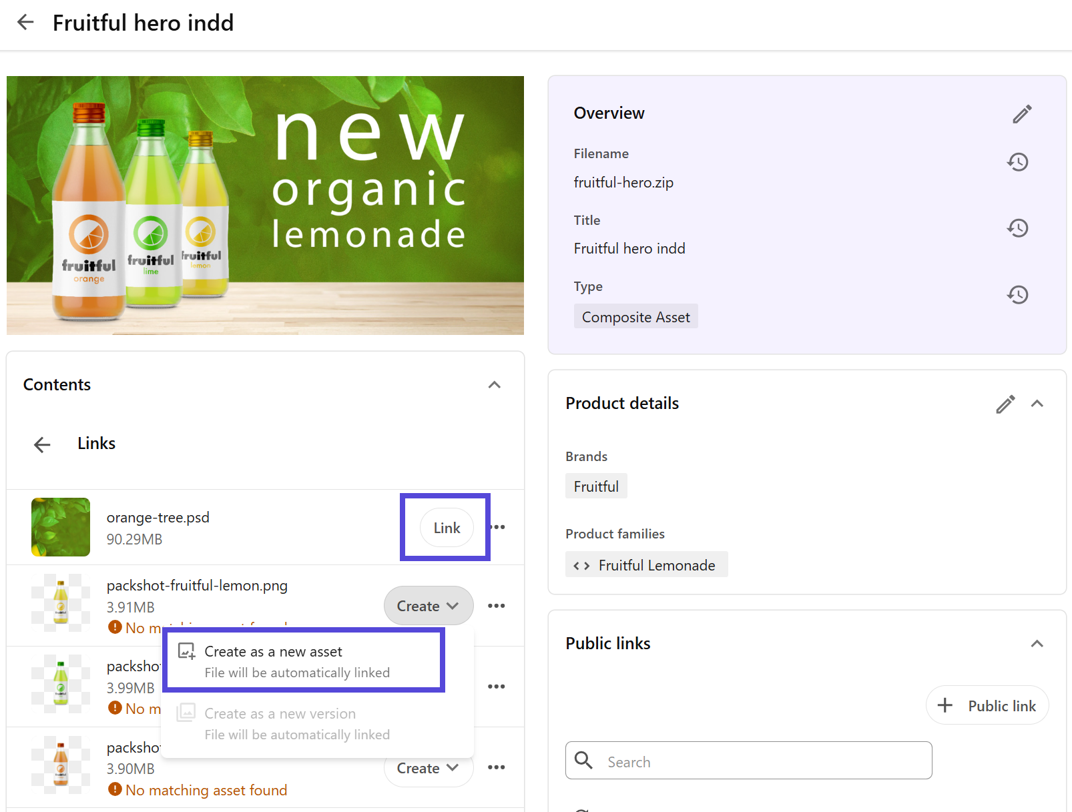Click the Fruitful Lemonade product family tag
The width and height of the screenshot is (1072, 812).
pos(647,565)
